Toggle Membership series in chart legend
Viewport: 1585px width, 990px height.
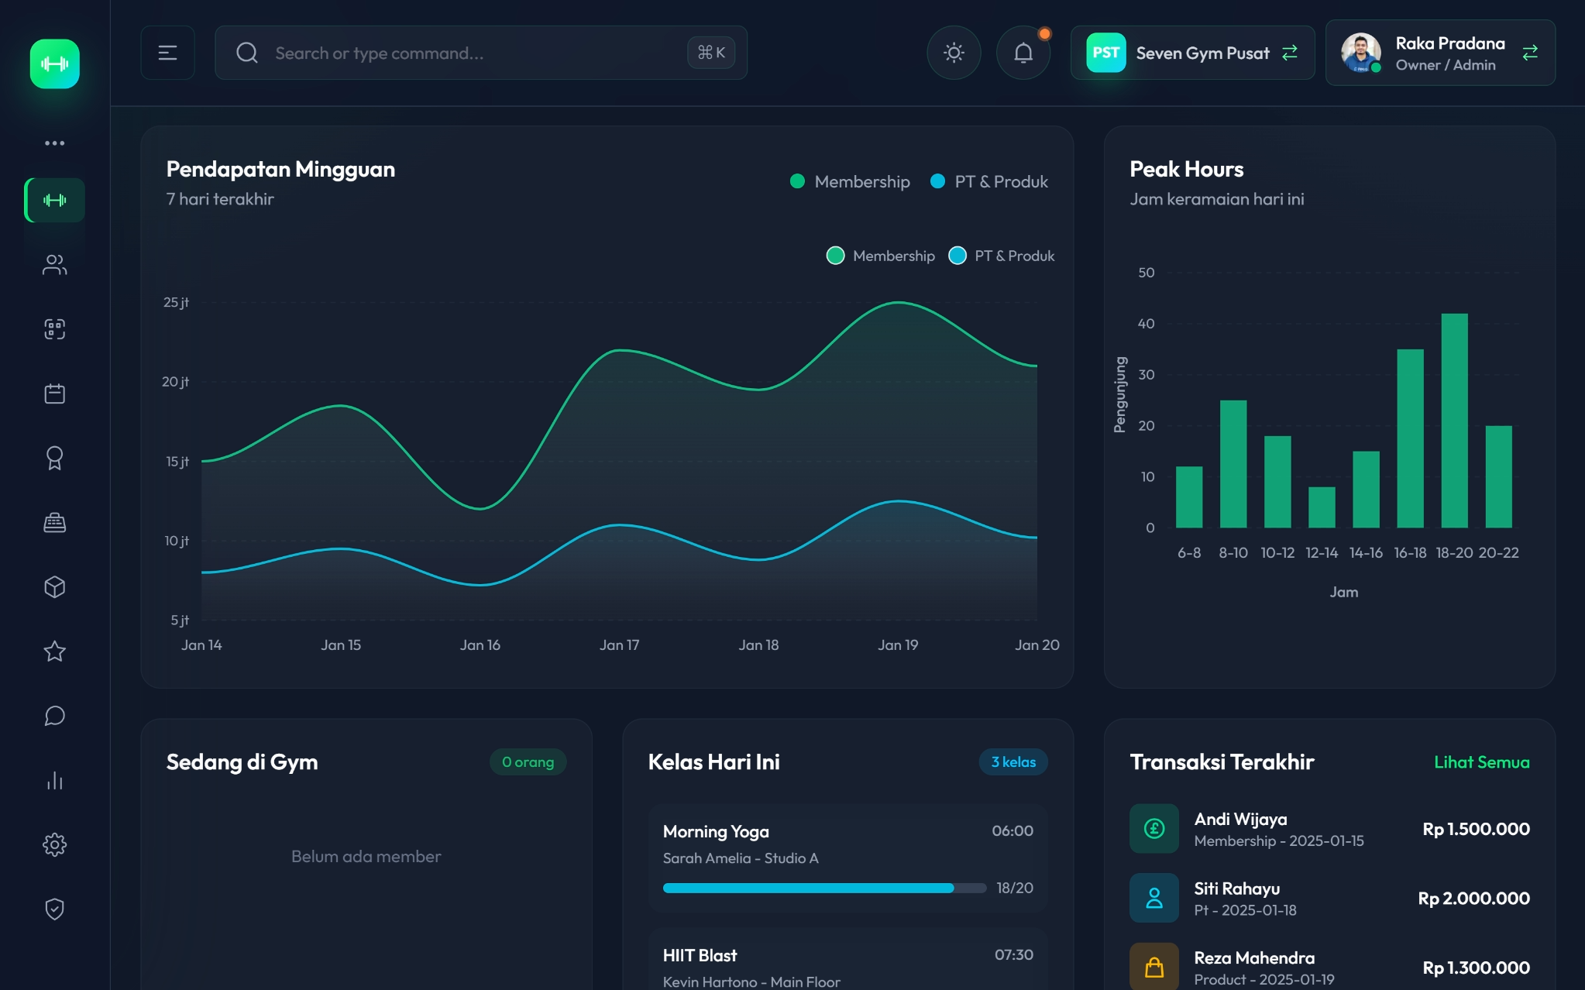[x=880, y=256]
